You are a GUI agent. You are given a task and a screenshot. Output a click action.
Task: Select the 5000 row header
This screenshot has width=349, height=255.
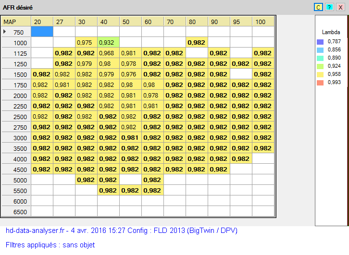click(x=16, y=180)
